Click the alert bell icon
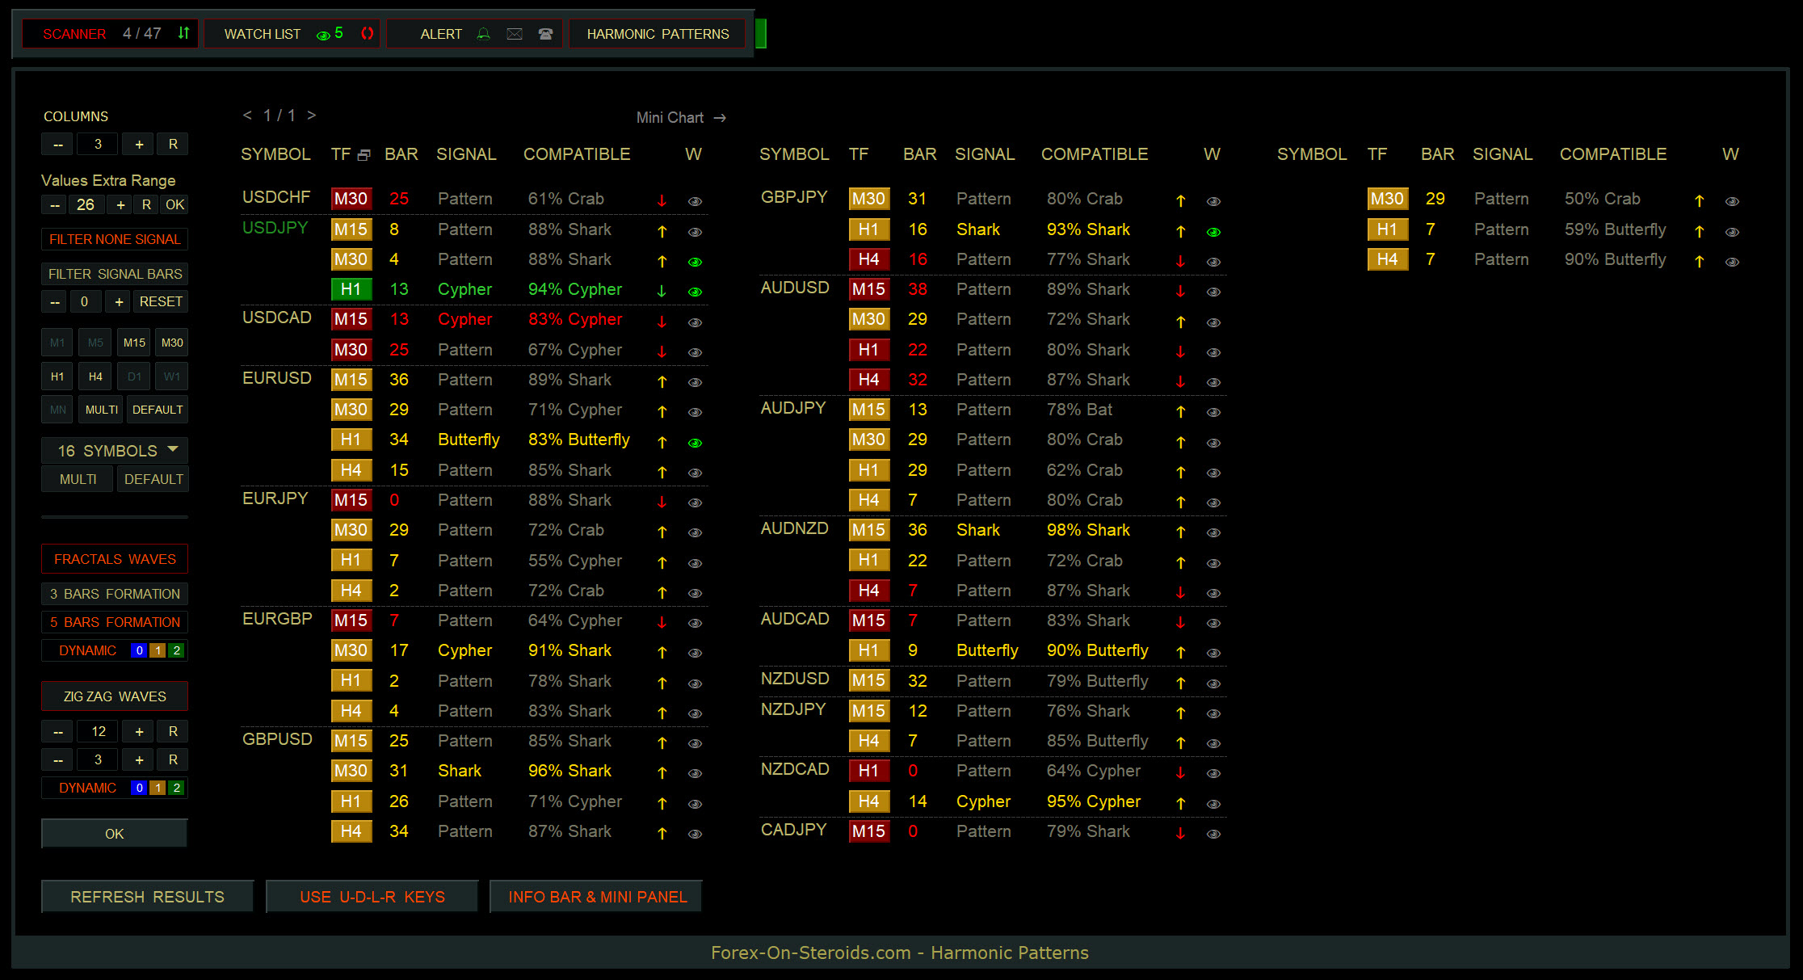 coord(484,34)
